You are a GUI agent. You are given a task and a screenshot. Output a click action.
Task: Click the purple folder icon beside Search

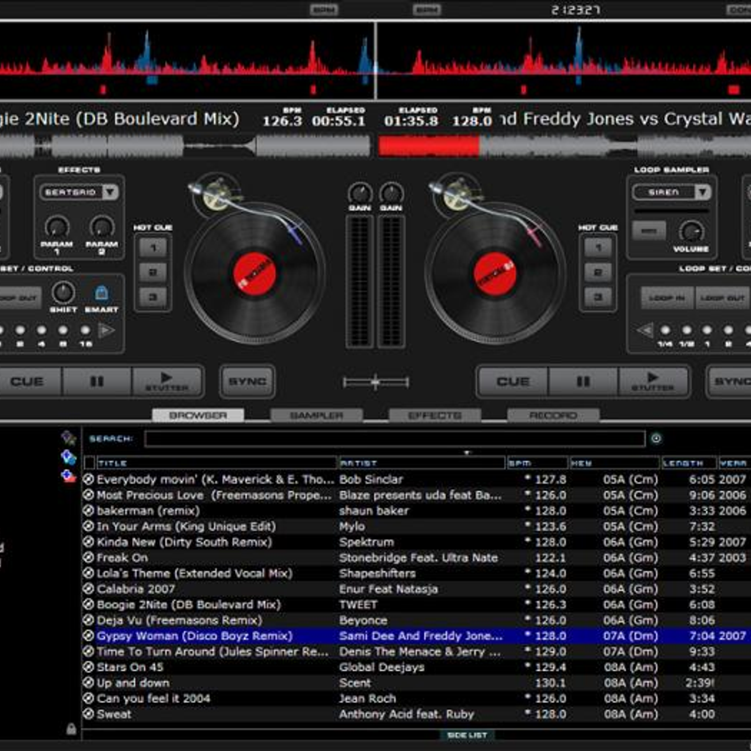point(69,438)
